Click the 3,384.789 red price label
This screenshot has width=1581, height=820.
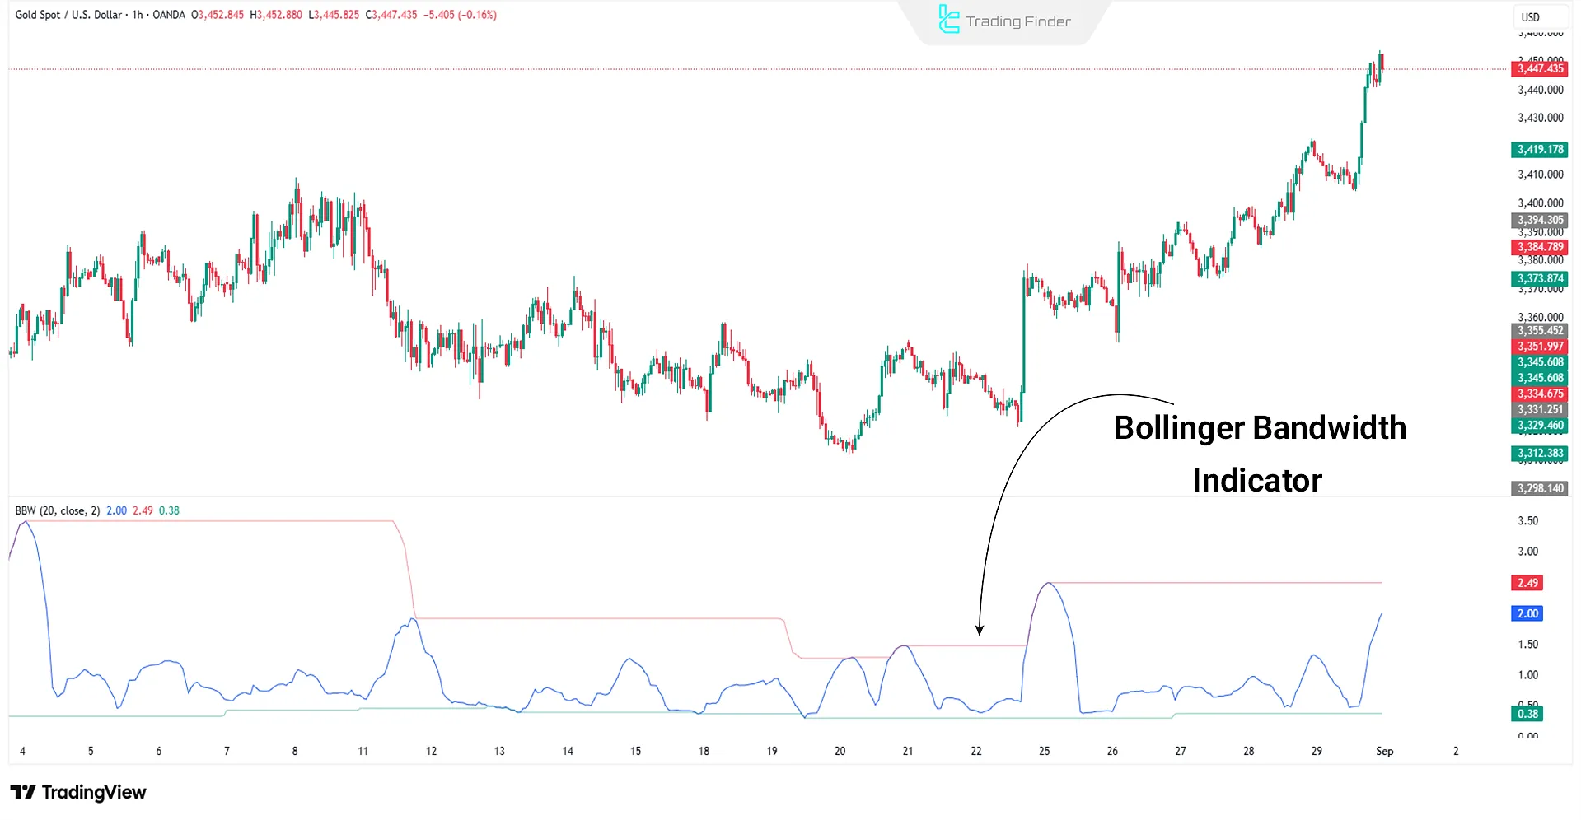pos(1540,247)
